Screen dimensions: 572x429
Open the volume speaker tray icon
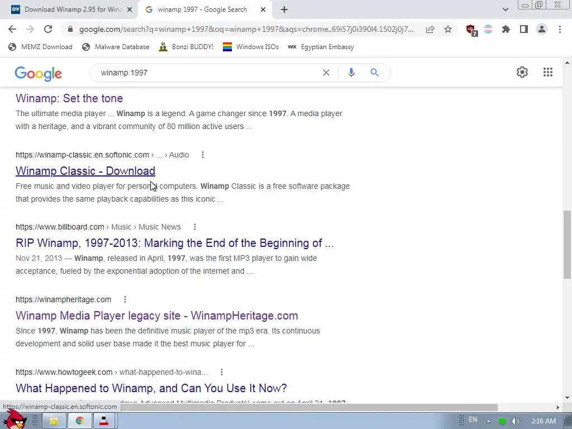515,421
